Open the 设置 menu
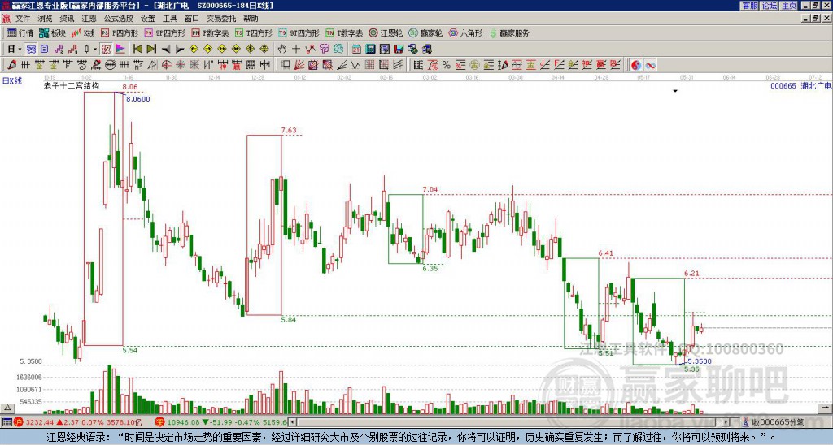The image size is (833, 445). coord(148,19)
